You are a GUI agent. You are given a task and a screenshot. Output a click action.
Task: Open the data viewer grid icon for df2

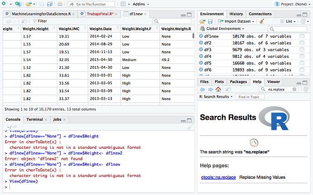coord(302,43)
